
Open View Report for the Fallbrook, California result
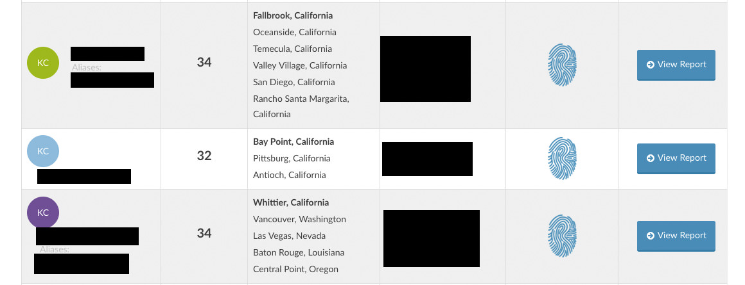click(x=676, y=65)
